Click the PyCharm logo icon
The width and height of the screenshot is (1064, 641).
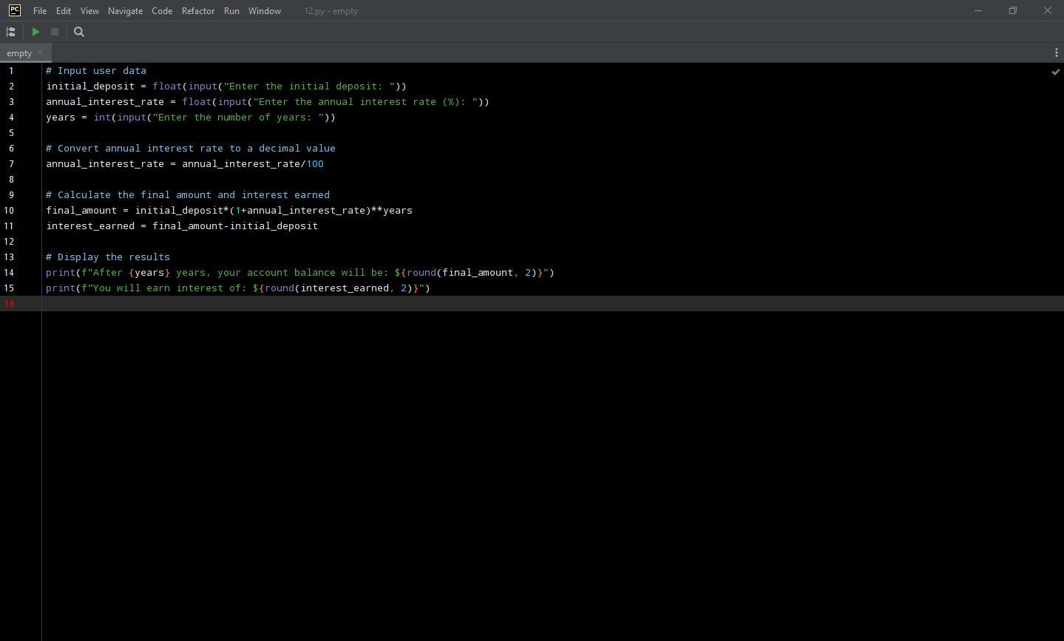(14, 10)
